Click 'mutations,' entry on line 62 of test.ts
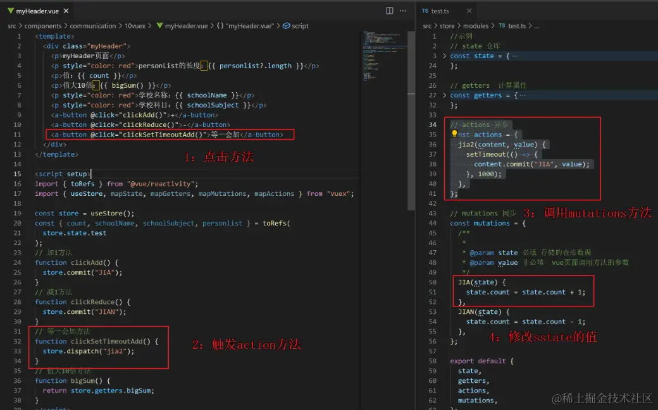Screen dimensions: 658x410 pyautogui.click(x=478, y=401)
